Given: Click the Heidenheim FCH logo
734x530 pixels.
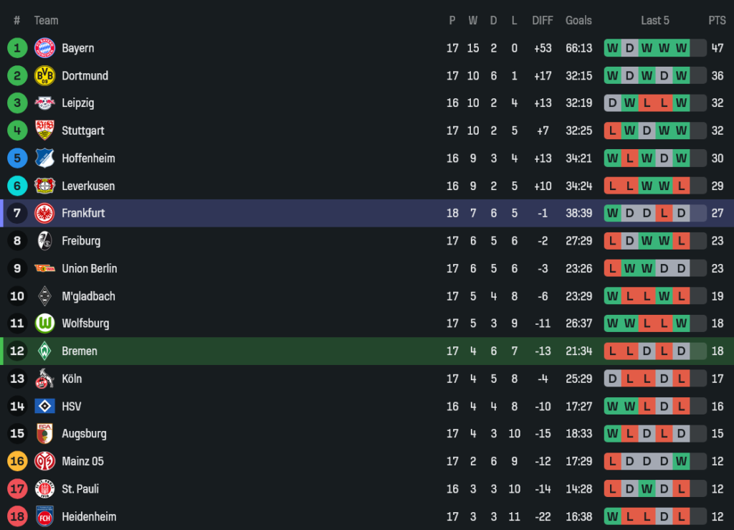Looking at the screenshot, I should pos(45,516).
